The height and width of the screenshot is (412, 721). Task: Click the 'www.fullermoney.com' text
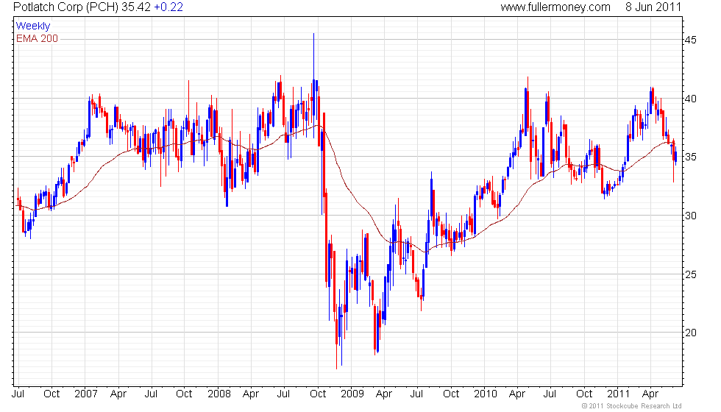(555, 7)
